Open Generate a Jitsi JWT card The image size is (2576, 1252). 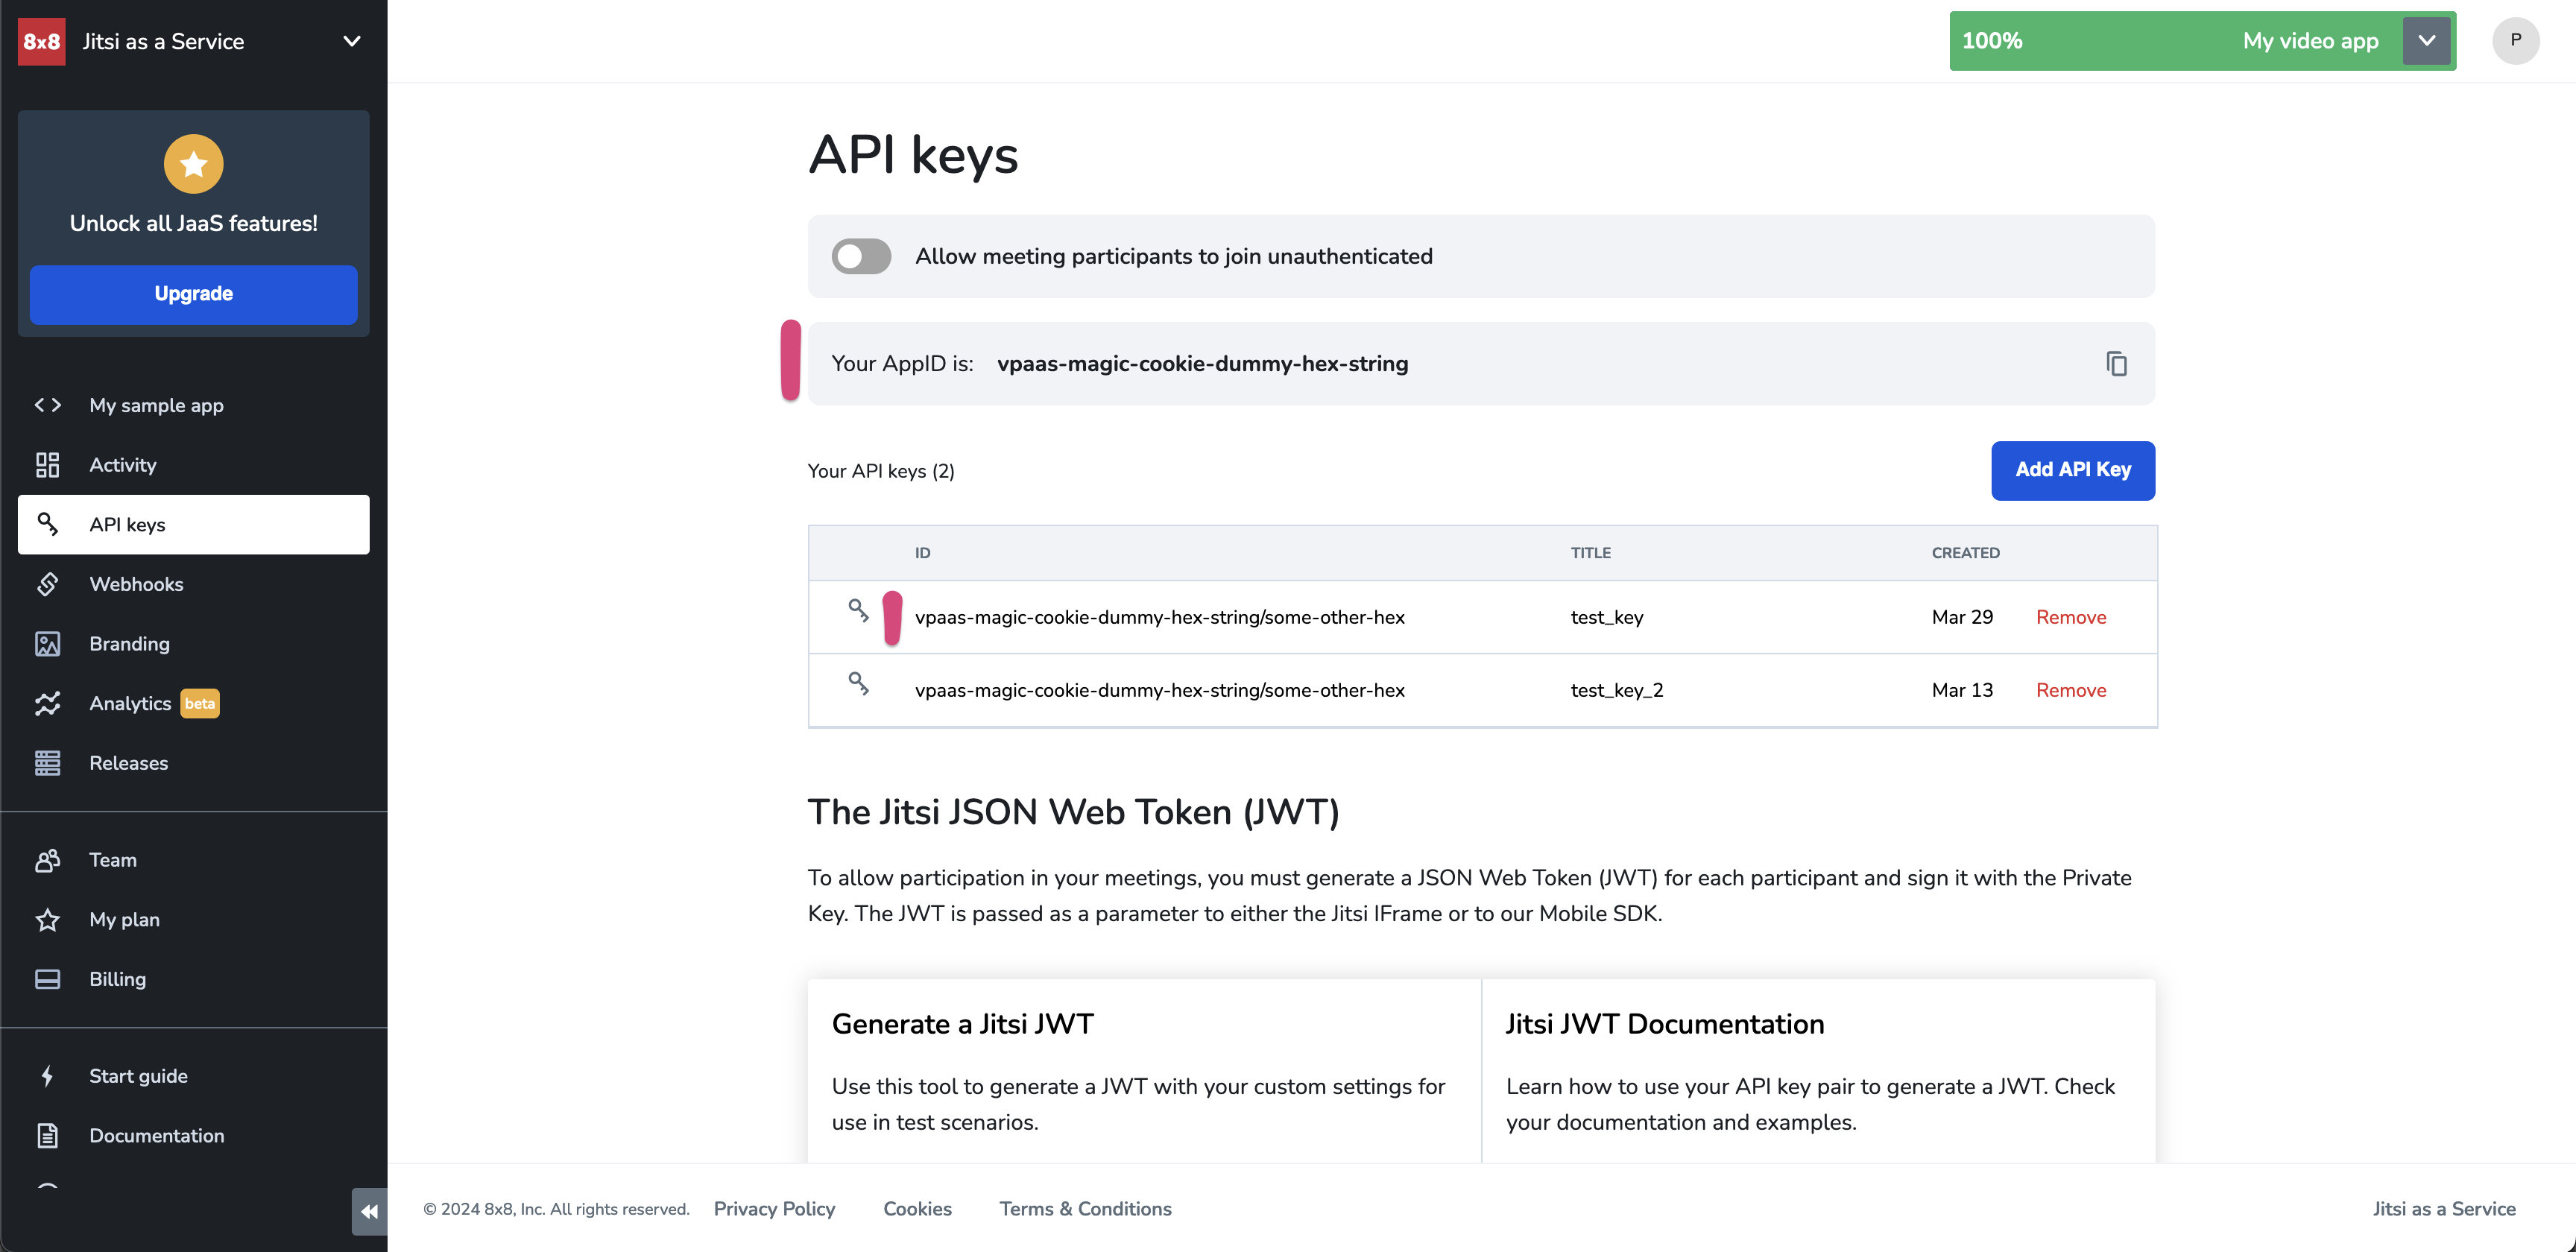click(x=1144, y=1070)
